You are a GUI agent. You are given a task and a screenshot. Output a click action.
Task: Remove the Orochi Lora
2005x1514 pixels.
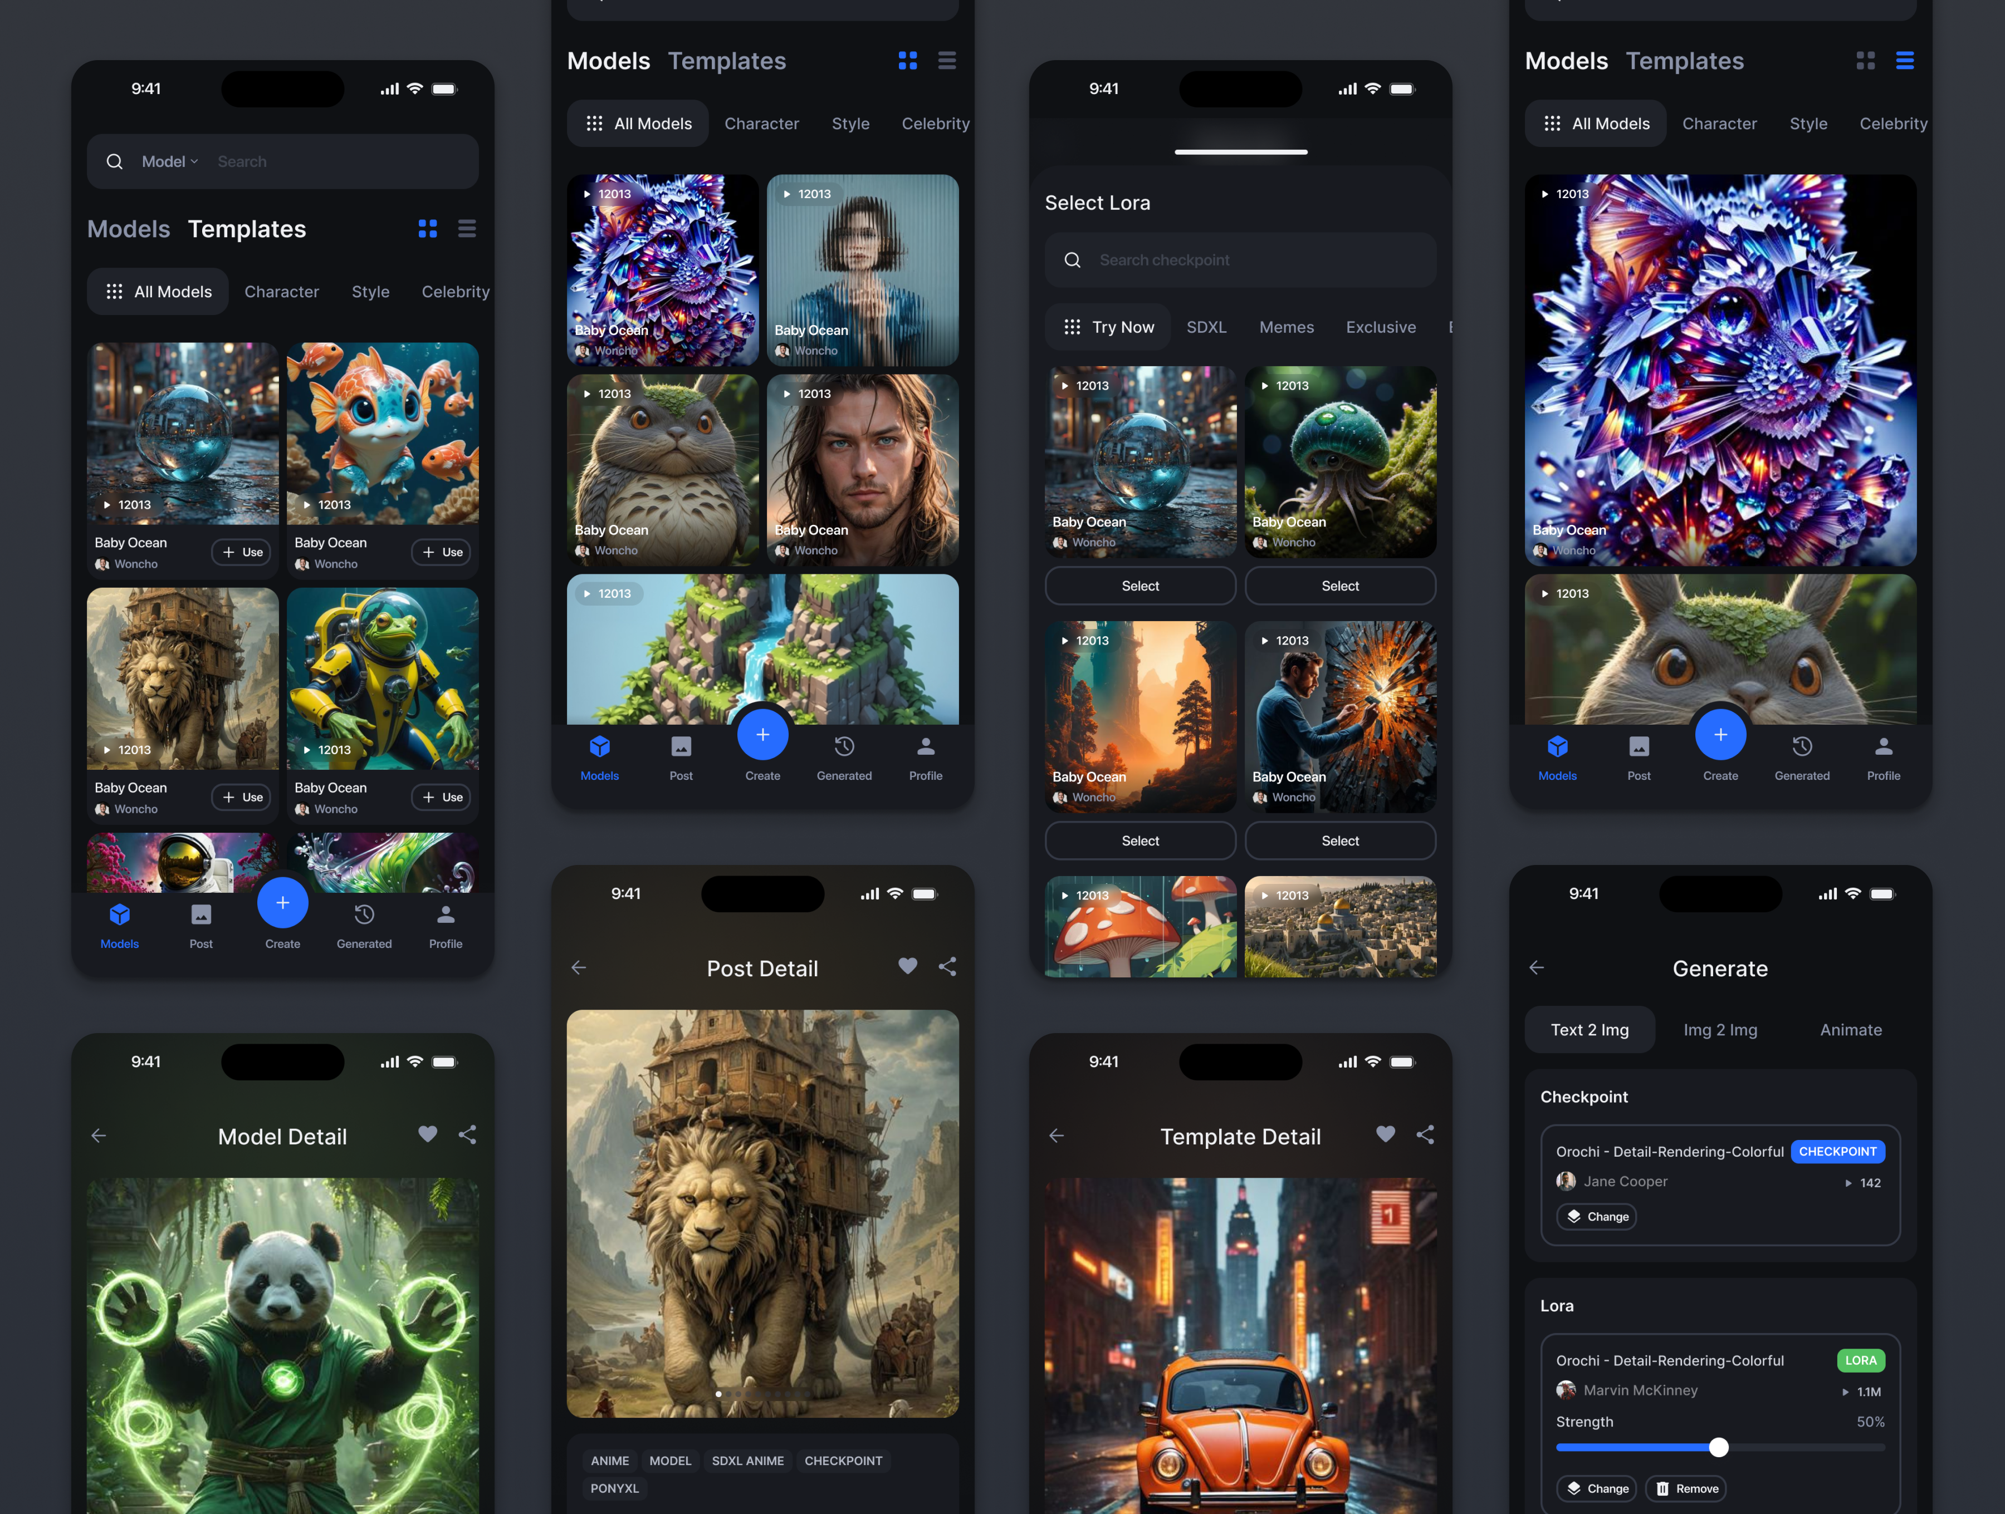[x=1685, y=1488]
